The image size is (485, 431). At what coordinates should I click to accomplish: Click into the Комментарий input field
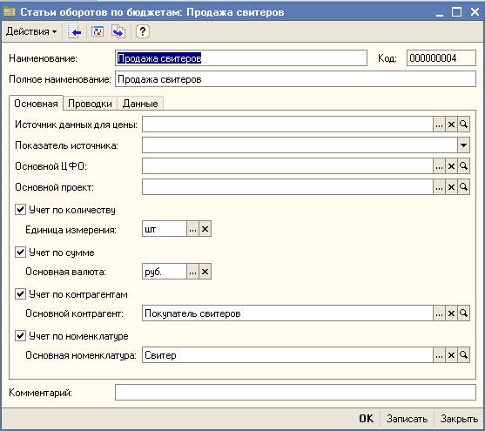click(295, 393)
